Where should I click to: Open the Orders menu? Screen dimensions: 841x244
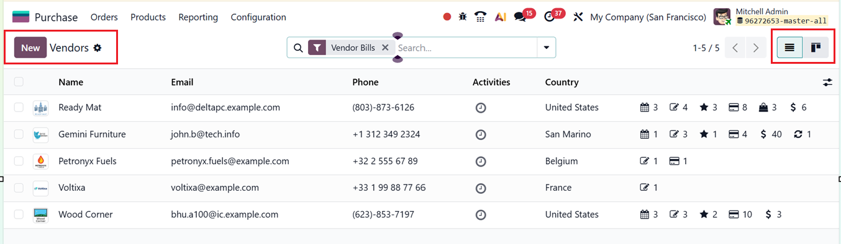104,17
